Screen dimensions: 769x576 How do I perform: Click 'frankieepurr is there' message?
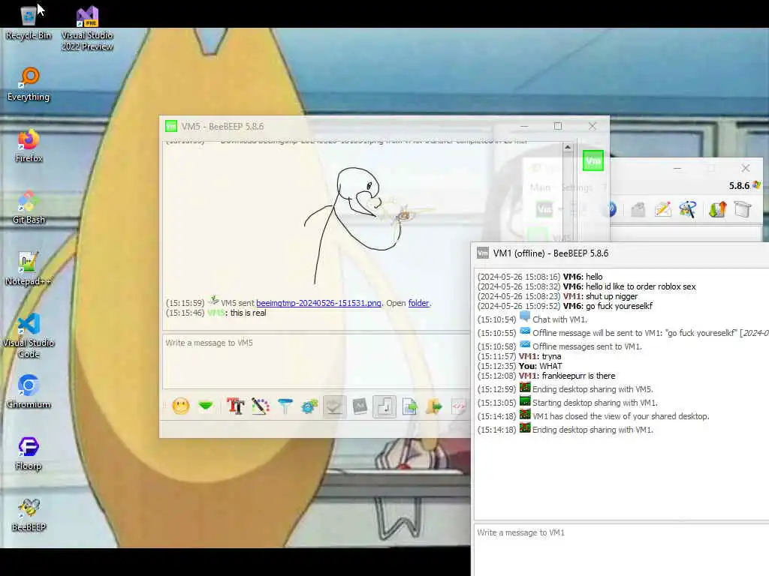coord(578,376)
